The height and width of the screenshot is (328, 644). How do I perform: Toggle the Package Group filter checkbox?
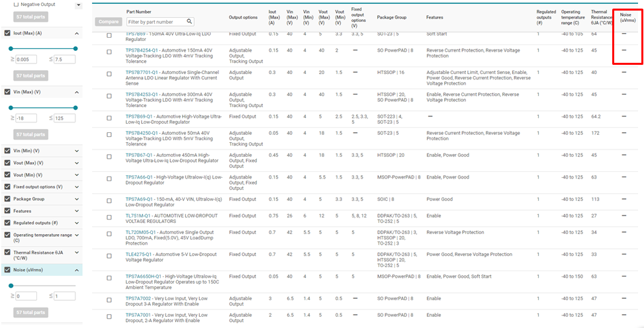[x=7, y=198]
